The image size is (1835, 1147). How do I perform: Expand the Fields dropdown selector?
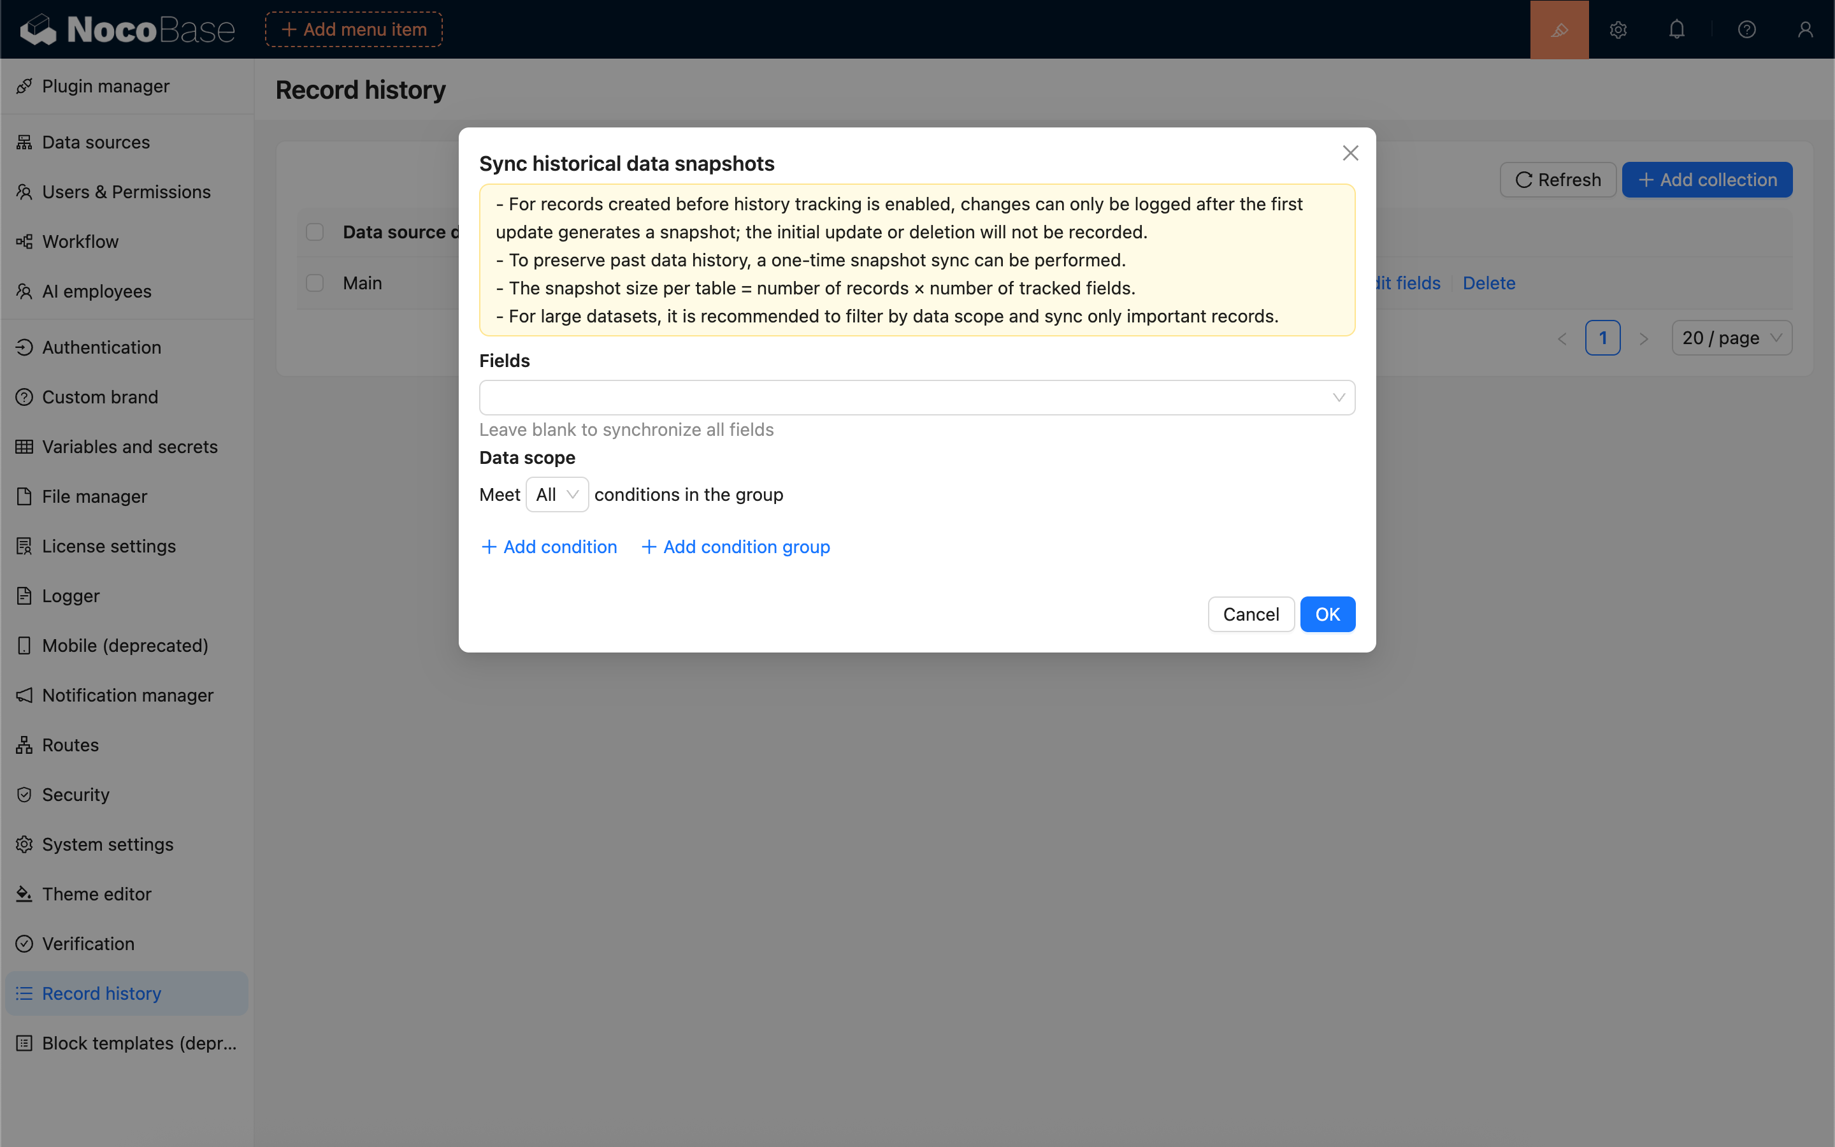coord(916,398)
